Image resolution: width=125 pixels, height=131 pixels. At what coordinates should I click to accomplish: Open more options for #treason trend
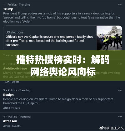click(120, 117)
